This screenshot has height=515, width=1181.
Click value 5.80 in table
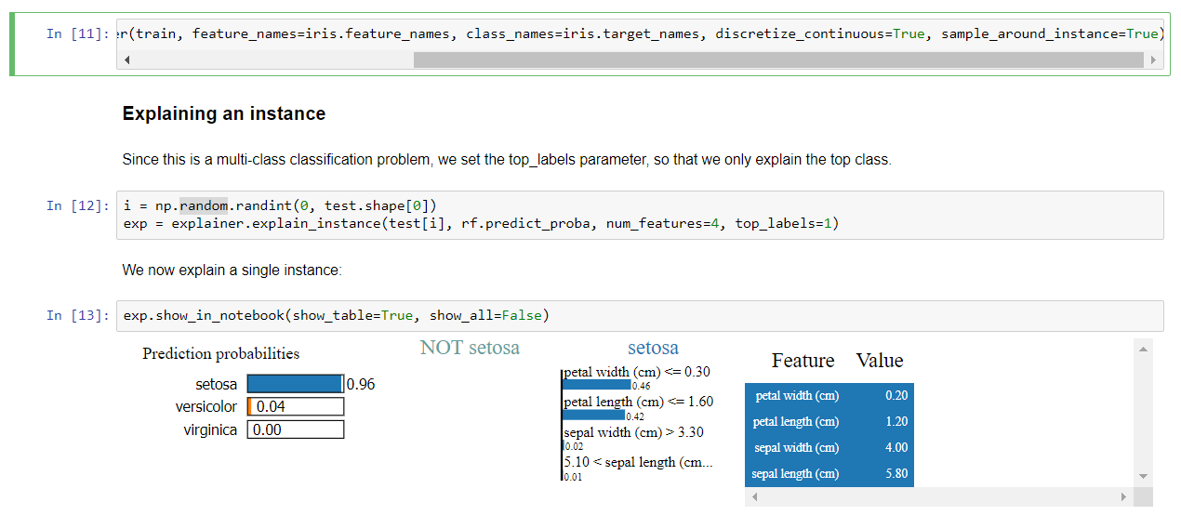click(x=896, y=474)
